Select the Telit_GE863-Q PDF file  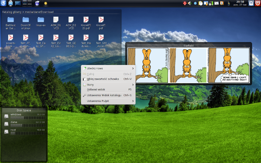(71, 41)
